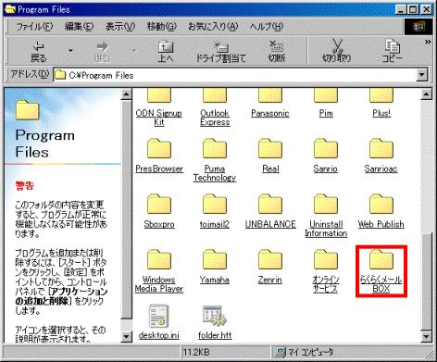Click the Program Files title bar folder icon
Viewport: 437px width, 362px height.
[x=10, y=9]
